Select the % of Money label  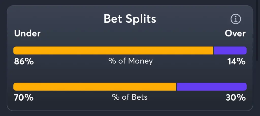click(x=131, y=61)
